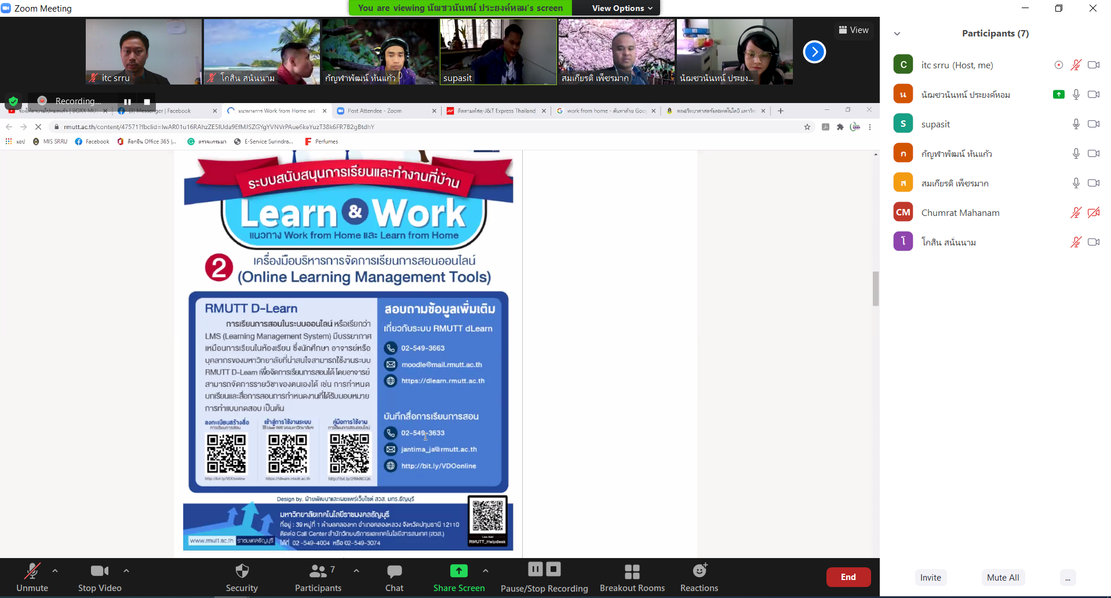
Task: Expand audio options arrow beside Unmute
Action: point(55,571)
